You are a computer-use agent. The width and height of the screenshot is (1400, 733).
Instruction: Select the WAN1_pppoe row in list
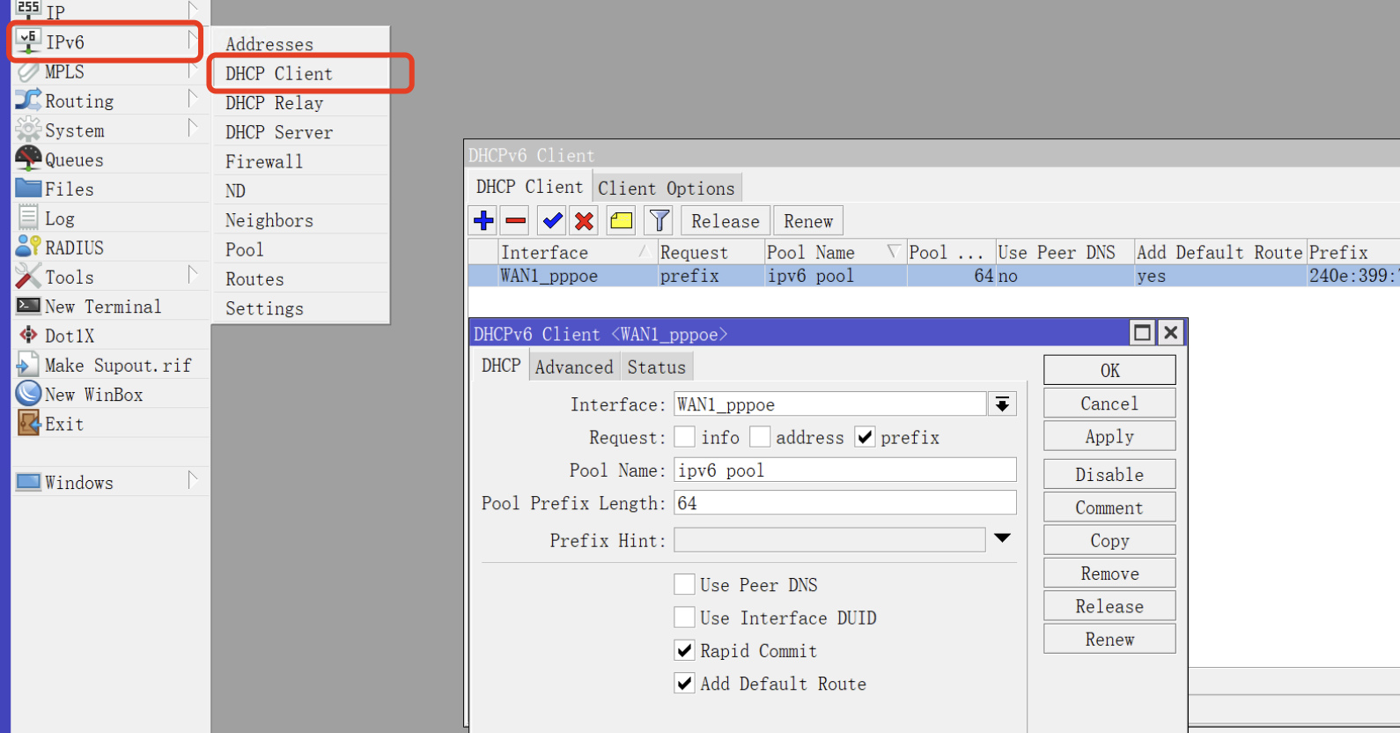pos(549,276)
